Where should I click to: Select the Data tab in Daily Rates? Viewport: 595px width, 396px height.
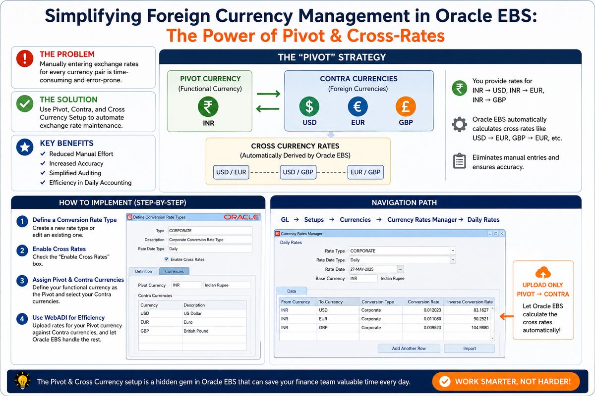point(292,292)
